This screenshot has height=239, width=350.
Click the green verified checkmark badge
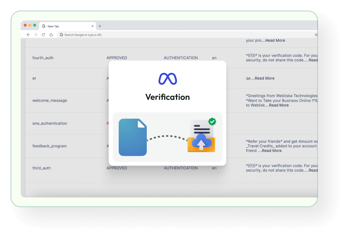tap(212, 121)
